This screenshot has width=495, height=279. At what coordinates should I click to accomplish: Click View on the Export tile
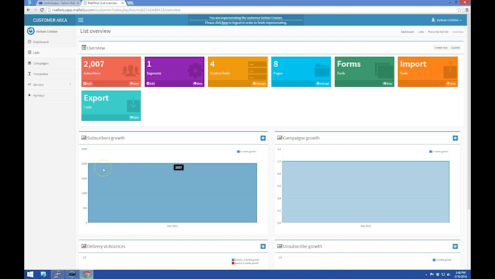(135, 117)
